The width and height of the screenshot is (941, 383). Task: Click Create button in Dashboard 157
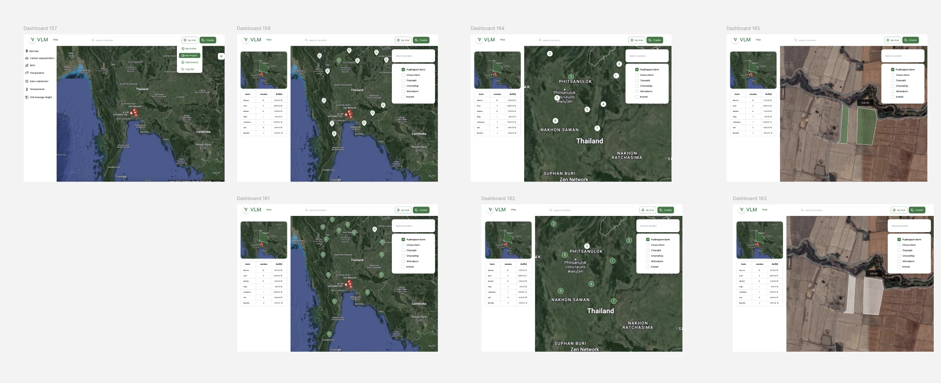pos(208,40)
